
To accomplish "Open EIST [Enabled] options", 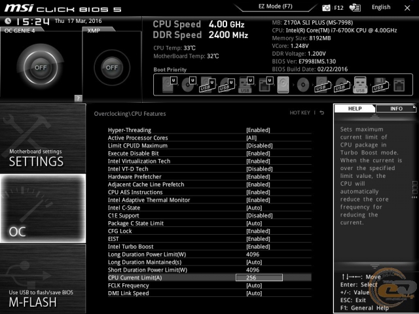I will pyautogui.click(x=258, y=239).
